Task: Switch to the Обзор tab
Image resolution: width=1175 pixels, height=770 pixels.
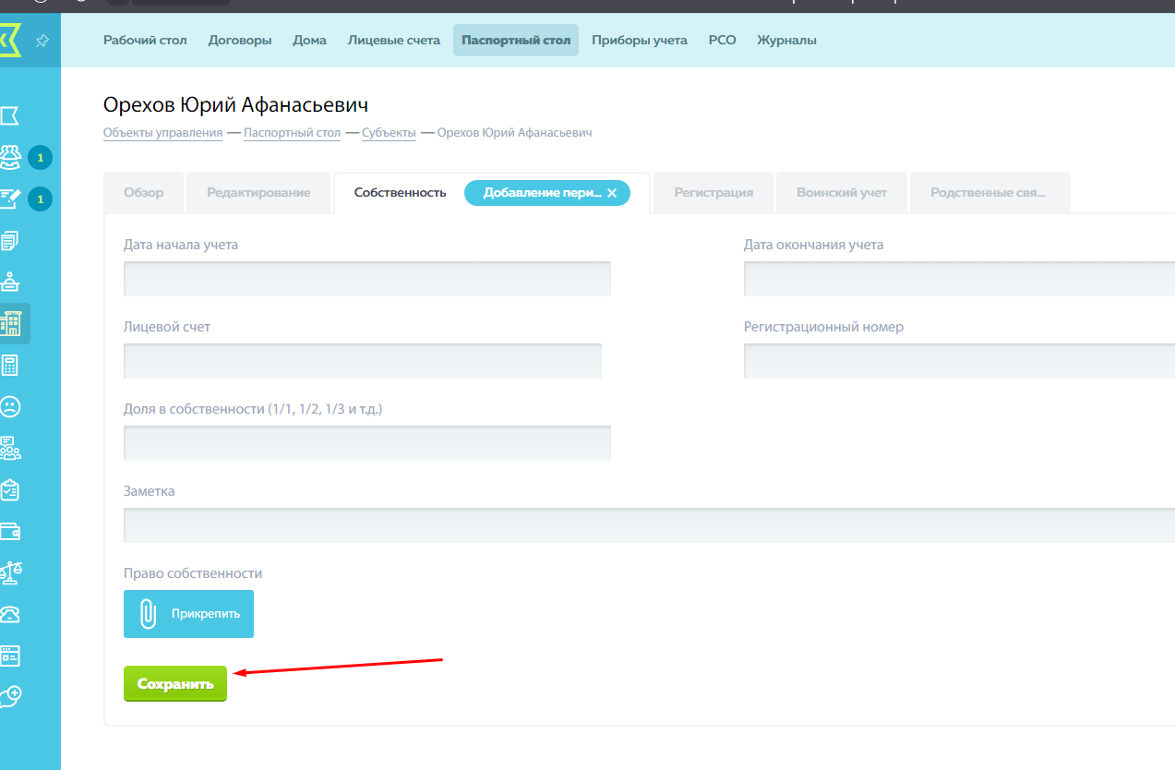Action: click(144, 193)
